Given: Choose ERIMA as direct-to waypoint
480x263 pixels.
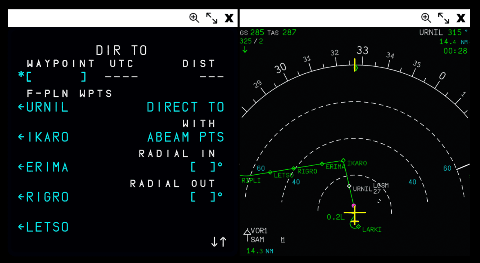Looking at the screenshot, I should 43,167.
